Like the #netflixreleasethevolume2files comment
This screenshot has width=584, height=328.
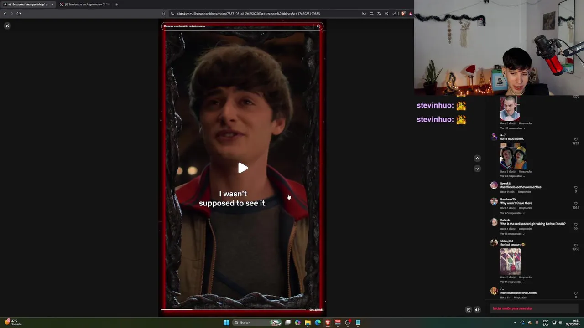576,188
